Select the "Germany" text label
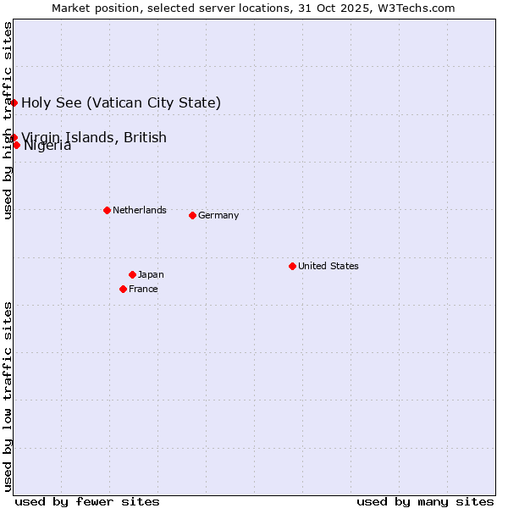Image resolution: width=508 pixels, height=508 pixels. pos(218,215)
